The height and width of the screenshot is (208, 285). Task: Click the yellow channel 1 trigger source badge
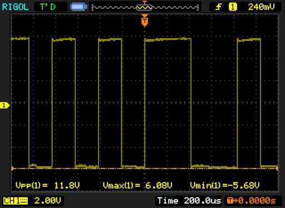[233, 7]
